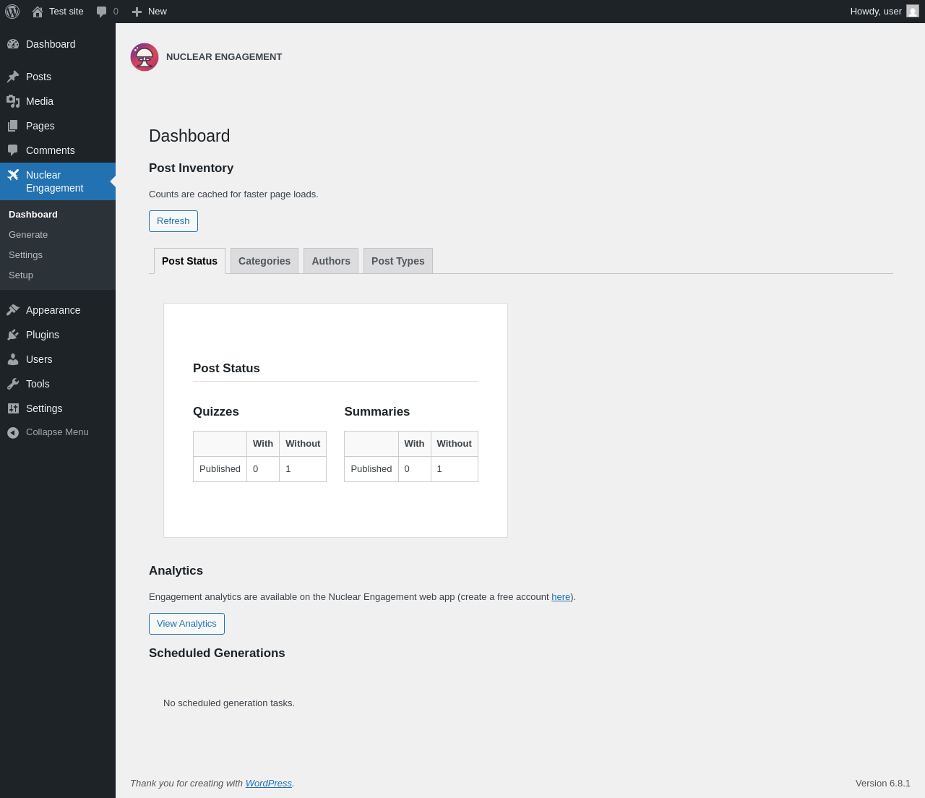The height and width of the screenshot is (798, 925).
Task: Click the Tools wrench icon
Action: [13, 384]
